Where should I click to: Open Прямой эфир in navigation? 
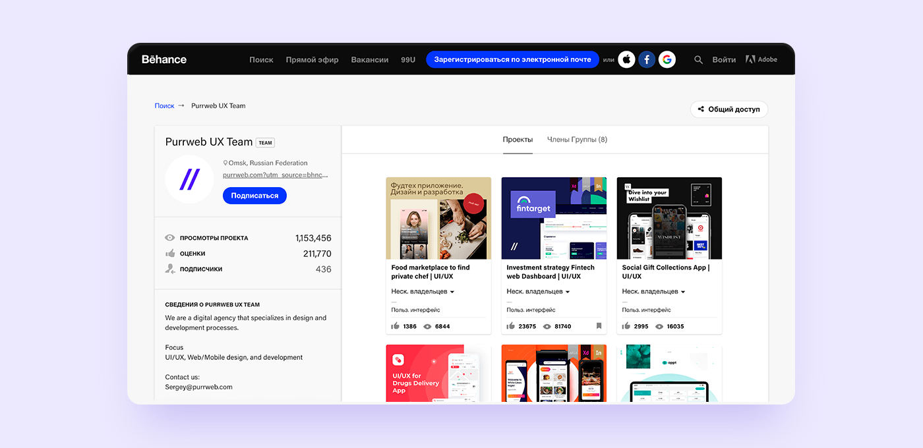[313, 59]
